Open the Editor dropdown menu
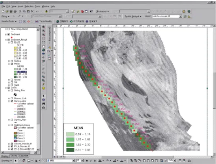Screen dimensions: 216x164 pyautogui.click(x=6, y=17)
